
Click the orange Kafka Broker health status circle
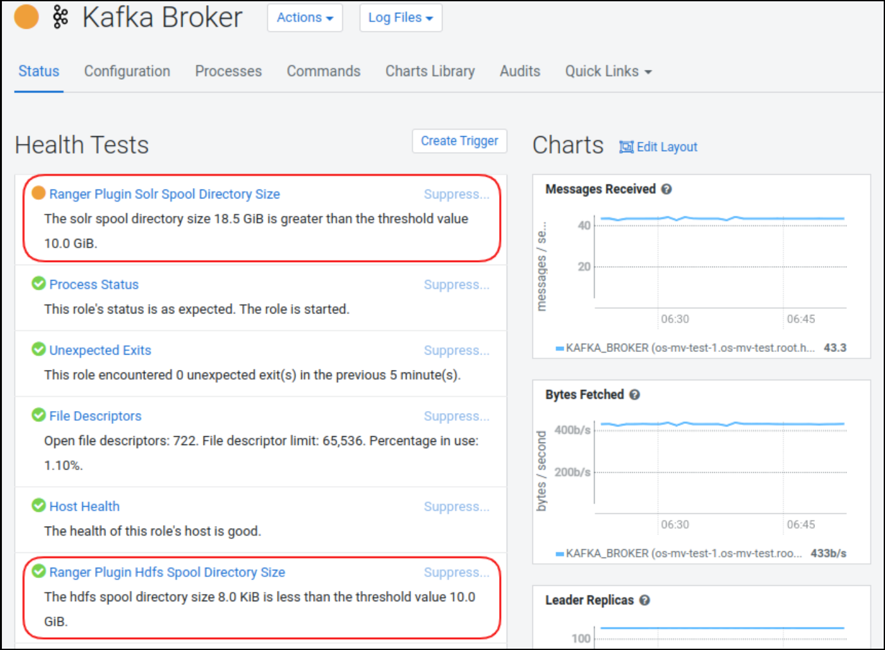point(26,17)
